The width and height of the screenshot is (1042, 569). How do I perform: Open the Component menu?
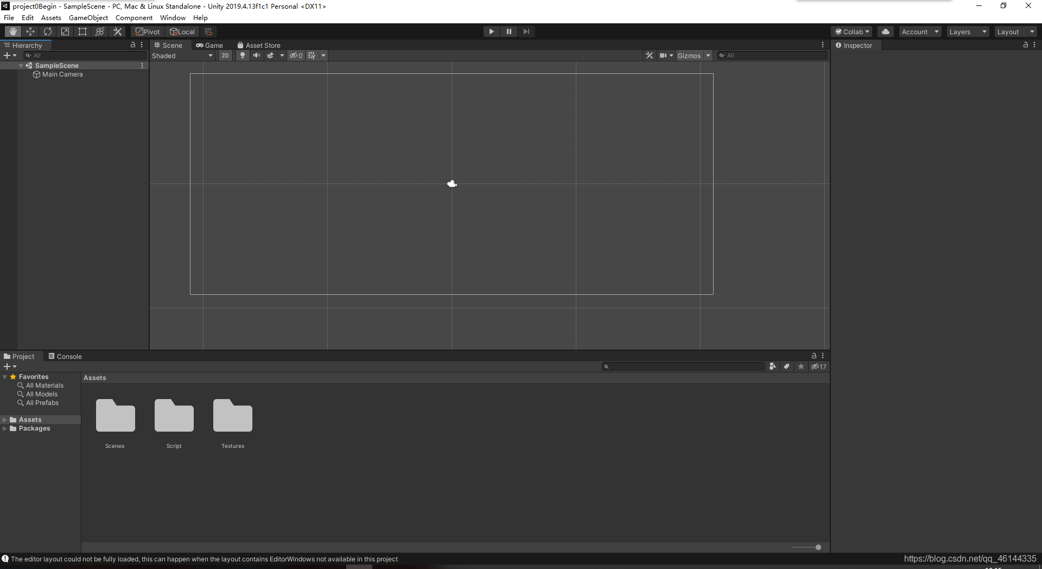tap(134, 18)
